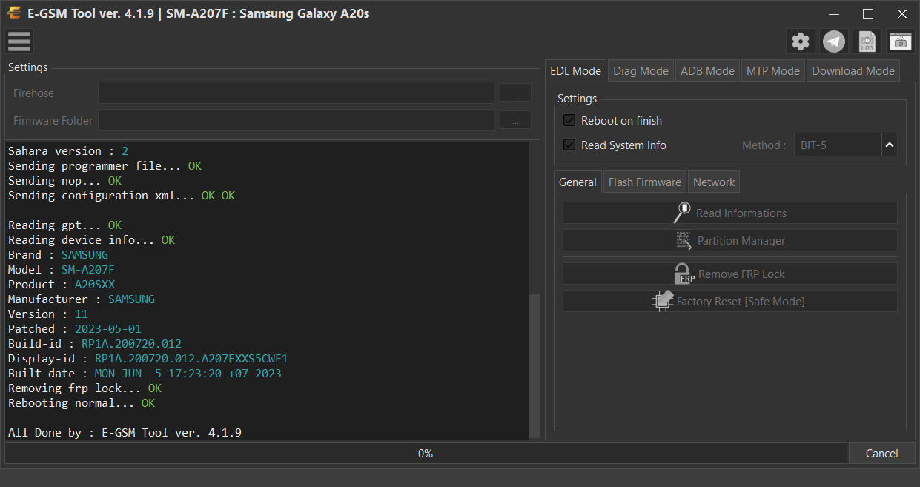Click the Read Informations magnifier icon
The height and width of the screenshot is (487, 920).
point(682,213)
